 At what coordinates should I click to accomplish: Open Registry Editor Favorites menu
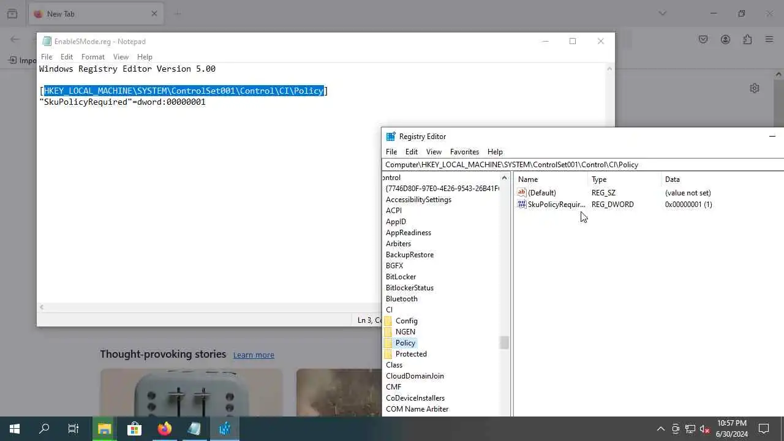(464, 152)
